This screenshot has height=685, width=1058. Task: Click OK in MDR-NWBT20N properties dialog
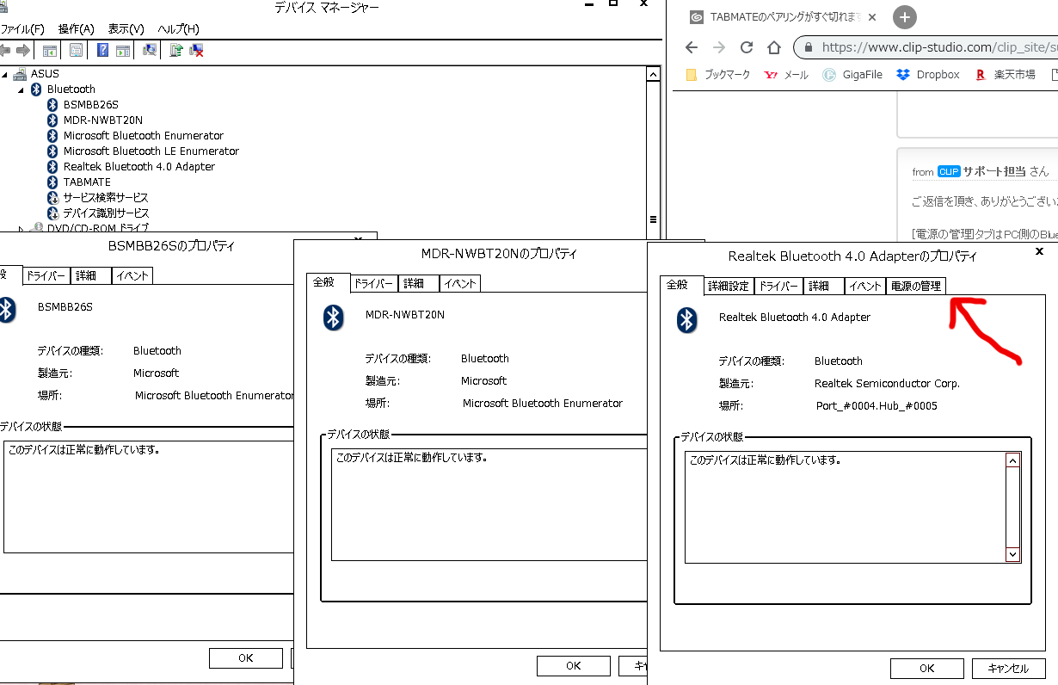(x=574, y=665)
